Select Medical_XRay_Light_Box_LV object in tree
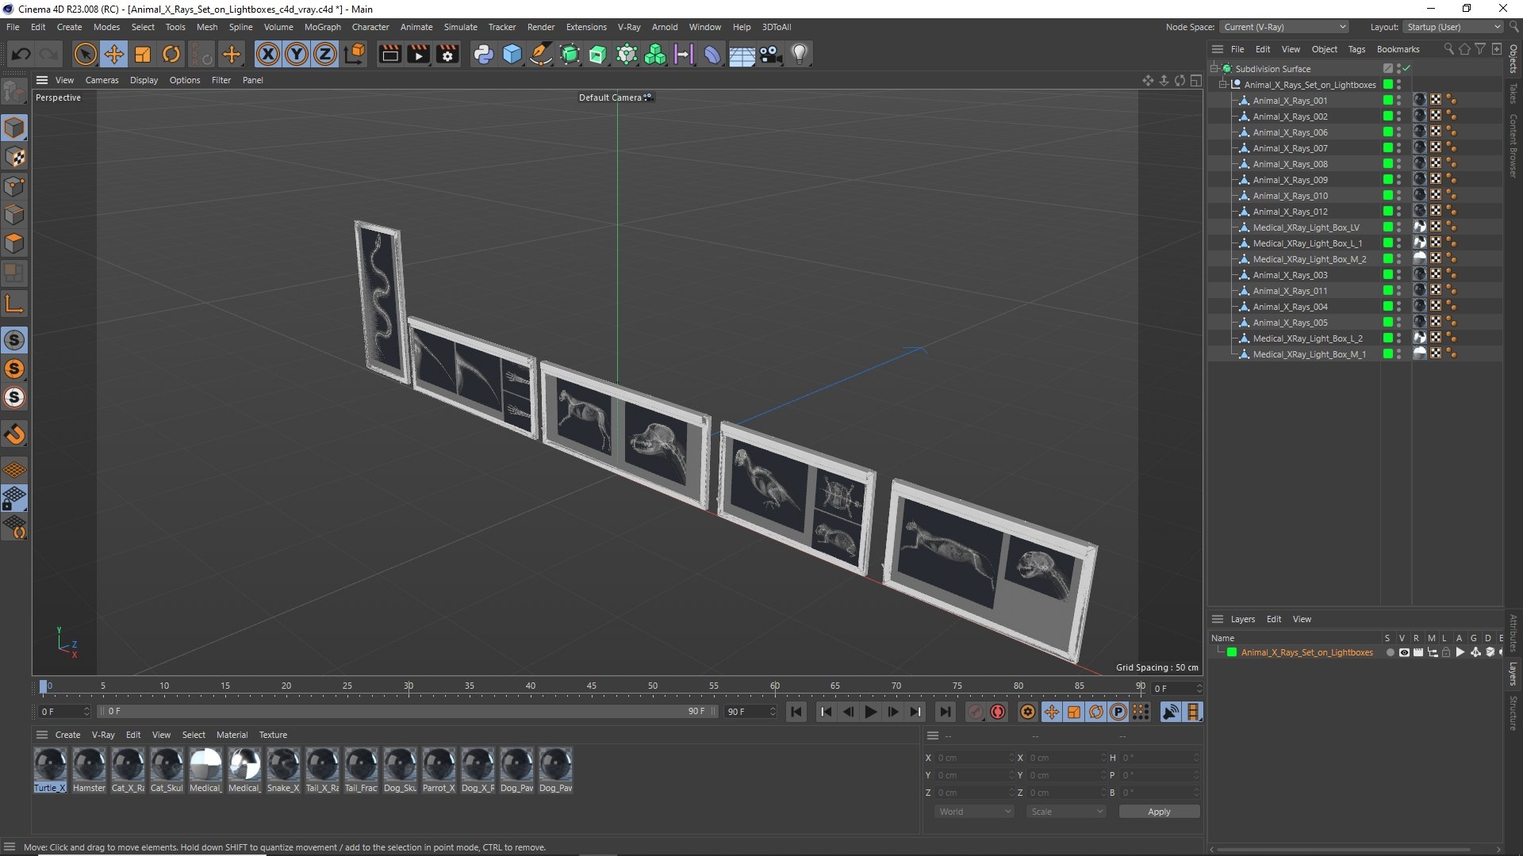 1306,227
